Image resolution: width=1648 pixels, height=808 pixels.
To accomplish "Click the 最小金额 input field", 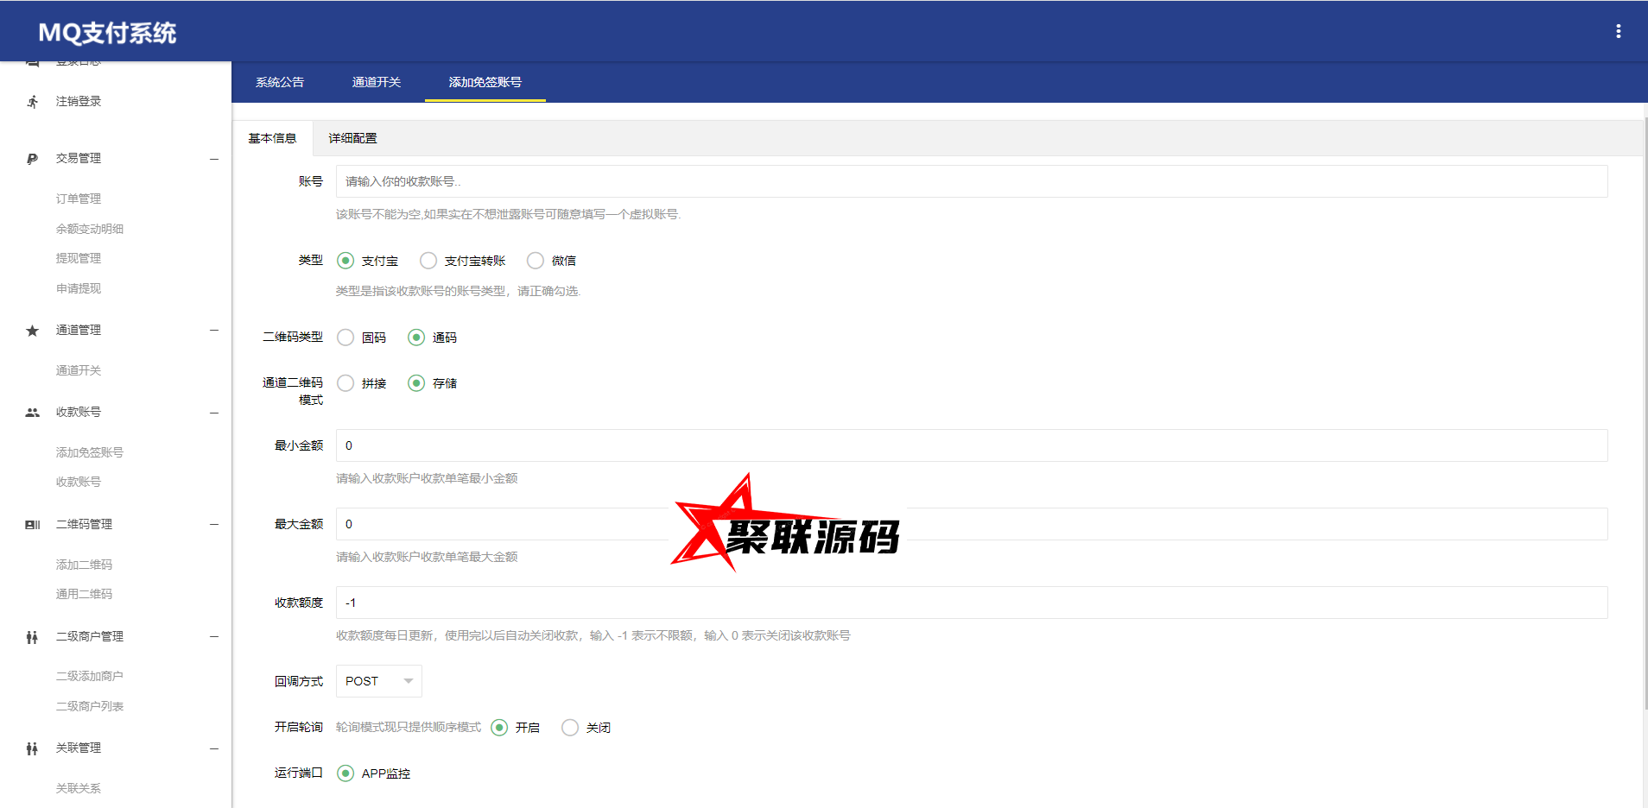I will tap(972, 445).
